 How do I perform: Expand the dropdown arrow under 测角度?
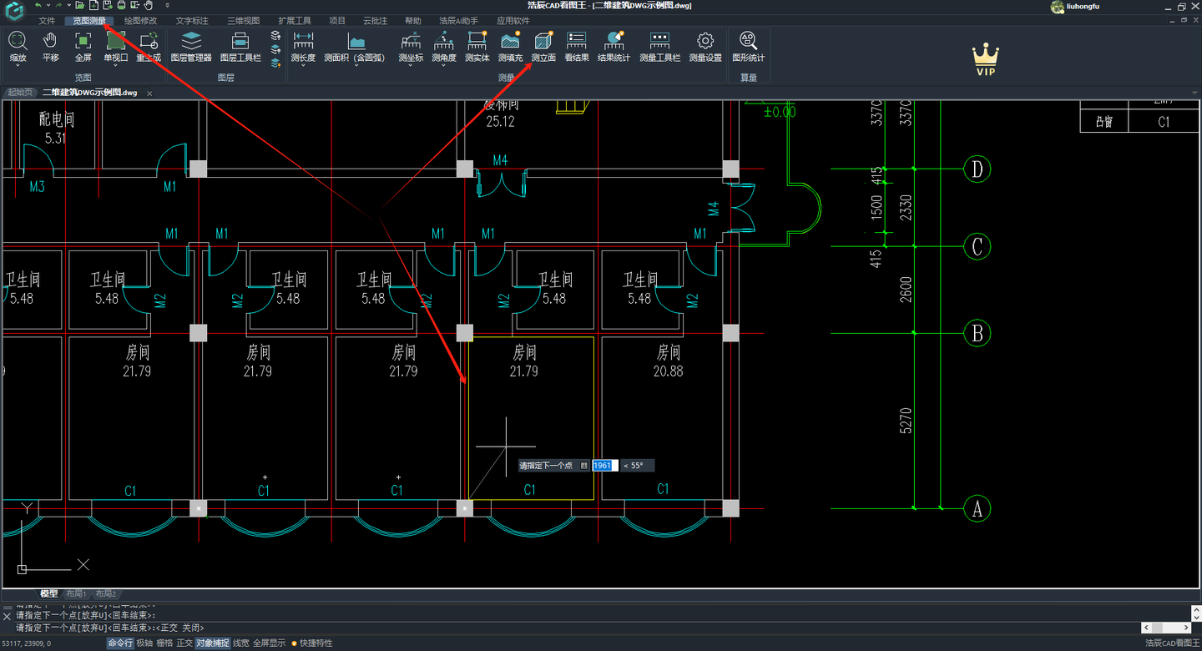[444, 65]
